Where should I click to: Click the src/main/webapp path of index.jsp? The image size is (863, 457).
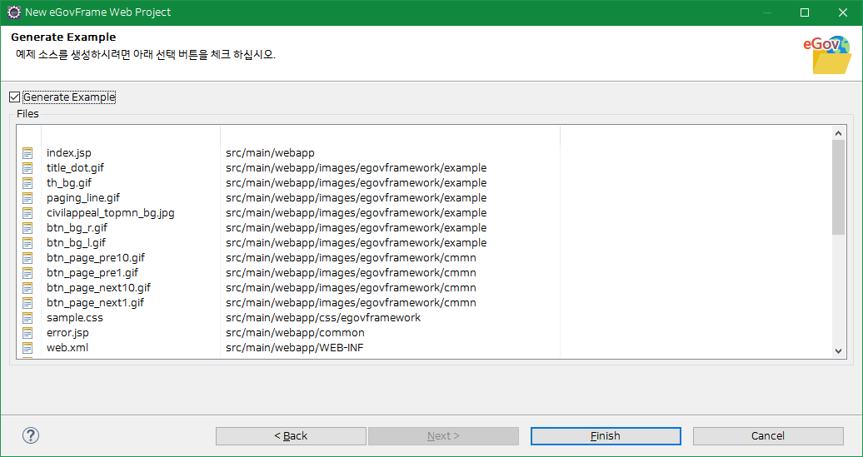[x=270, y=153]
